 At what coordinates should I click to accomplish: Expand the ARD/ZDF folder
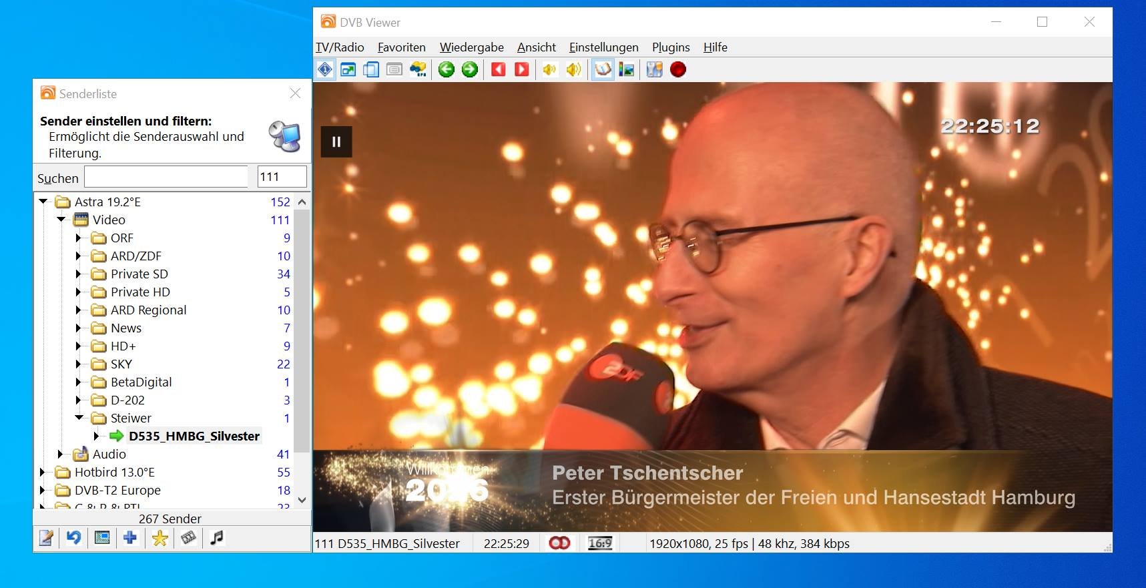tap(78, 256)
